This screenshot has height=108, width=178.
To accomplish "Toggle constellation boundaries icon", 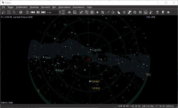I will 124,12.
